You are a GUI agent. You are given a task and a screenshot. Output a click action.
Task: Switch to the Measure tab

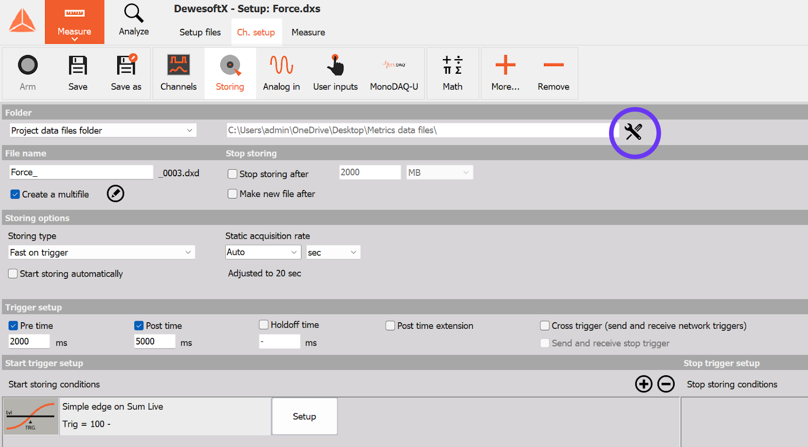click(308, 32)
